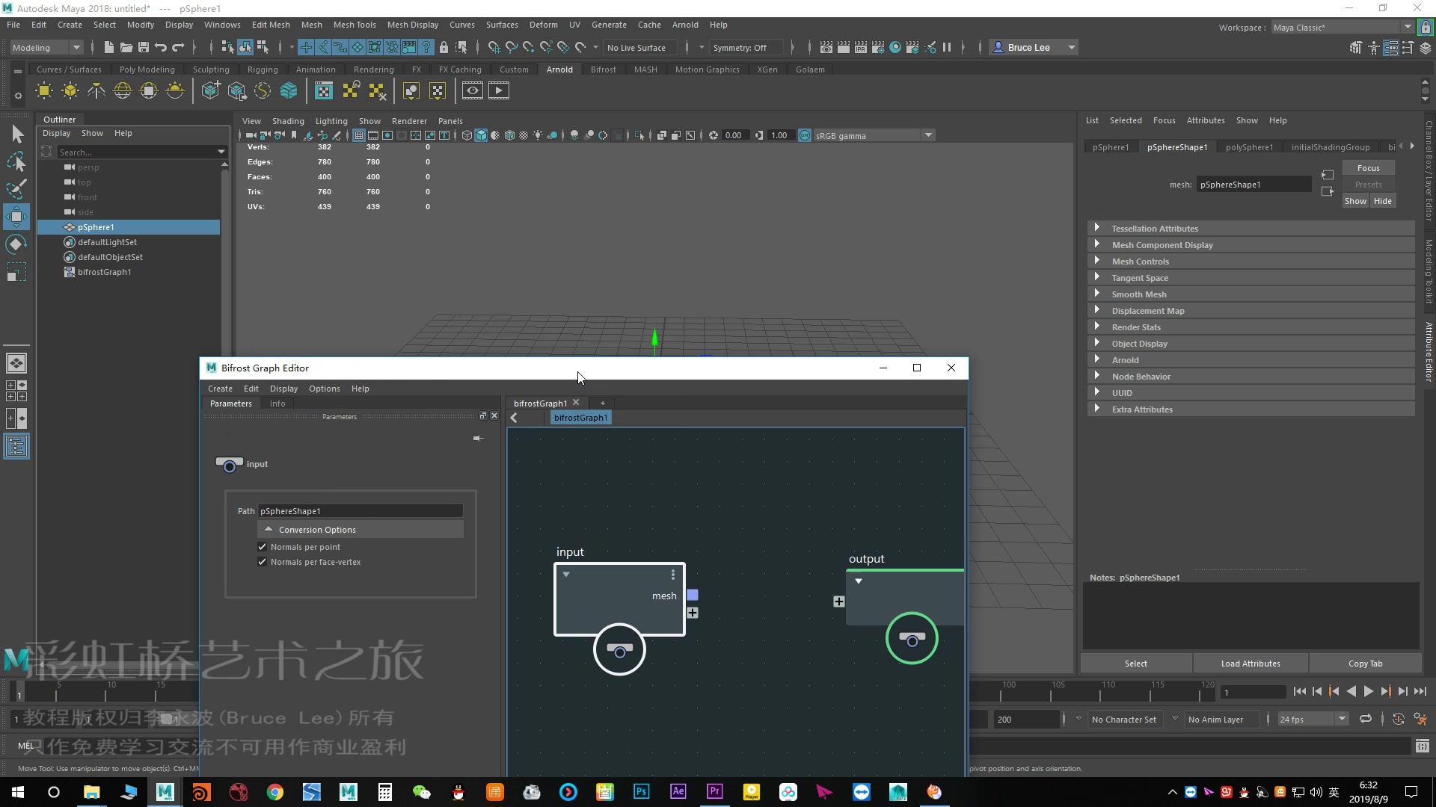Toggle Normals per point checkbox
1436x807 pixels.
pyautogui.click(x=262, y=547)
